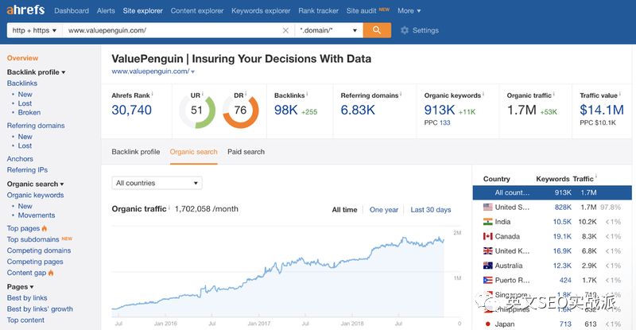This screenshot has height=330, width=636.
Task: Open Rank tracker in top navigation
Action: pyautogui.click(x=319, y=11)
